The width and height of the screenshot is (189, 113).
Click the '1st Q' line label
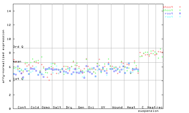click(x=18, y=79)
